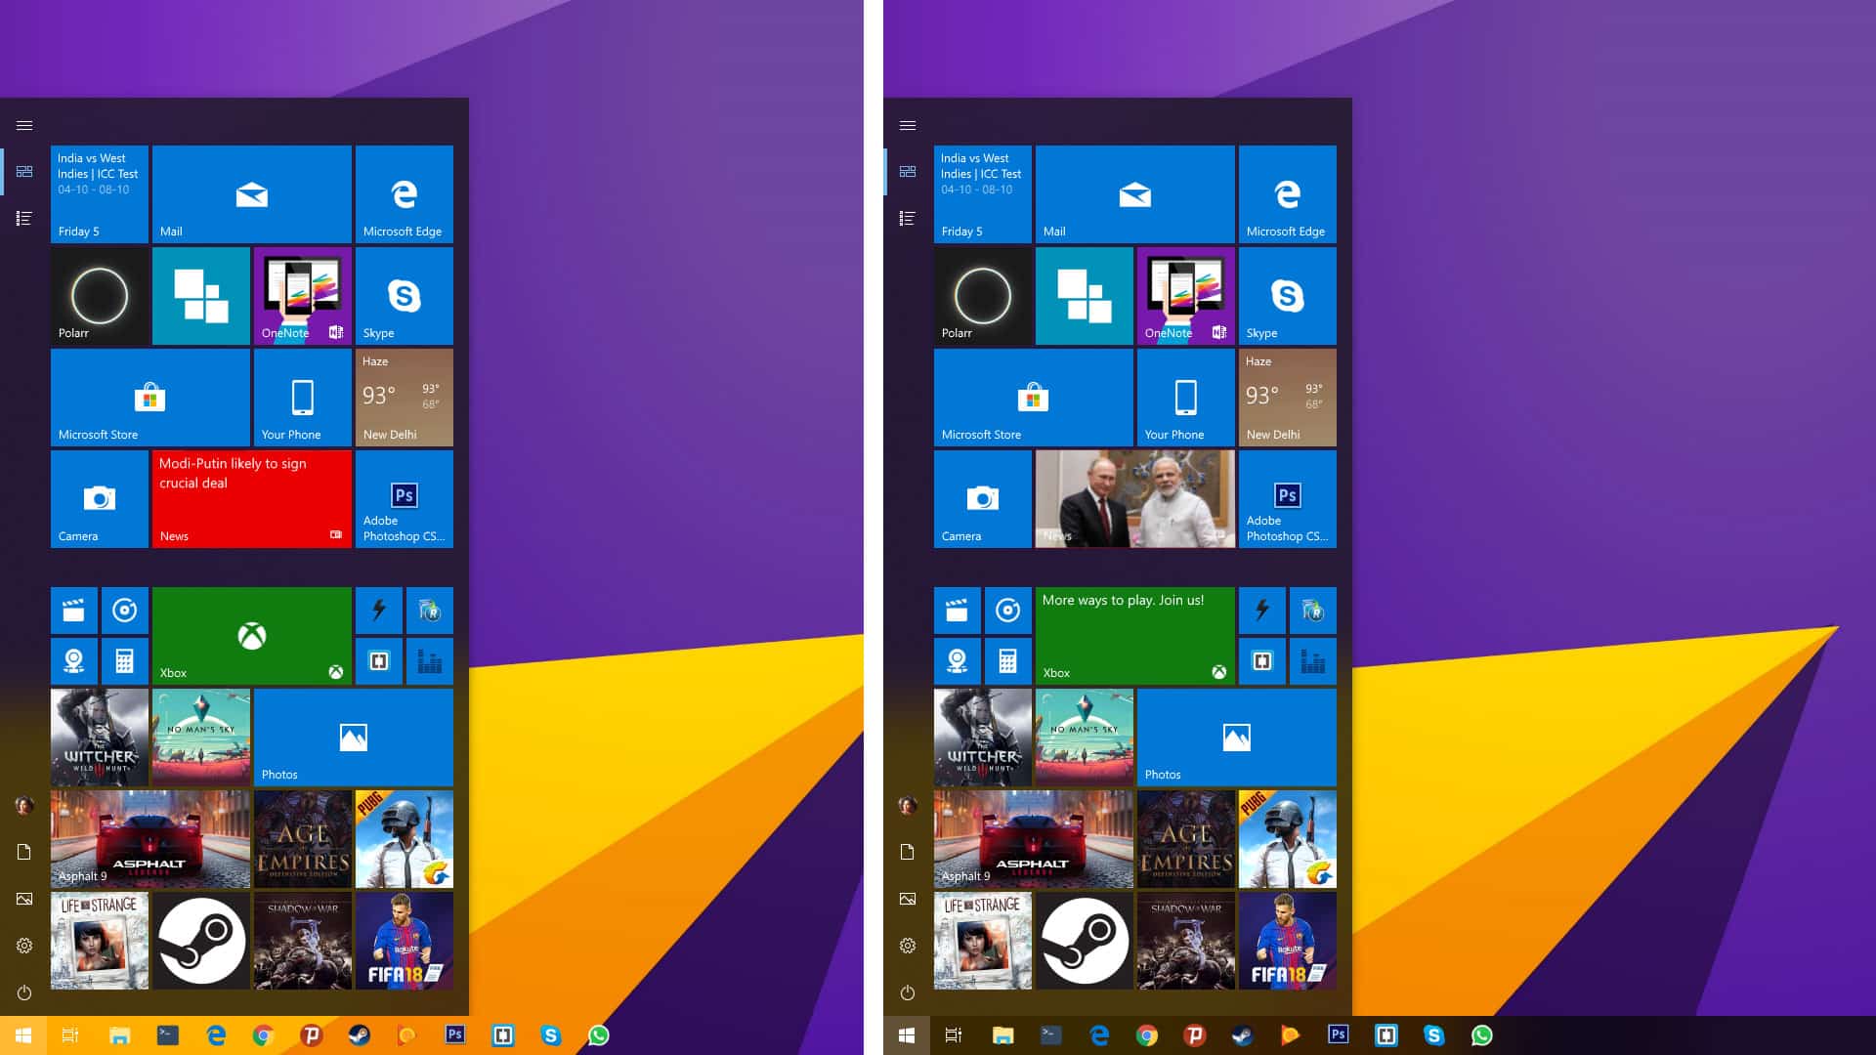
Task: Open India vs West Indies calendar tile, left menu
Action: click(99, 194)
